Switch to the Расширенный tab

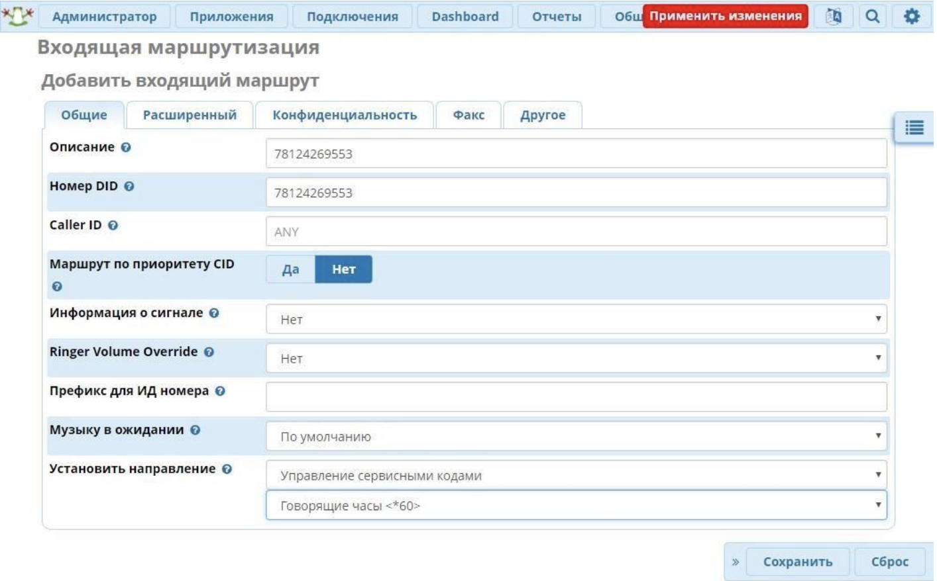[190, 115]
